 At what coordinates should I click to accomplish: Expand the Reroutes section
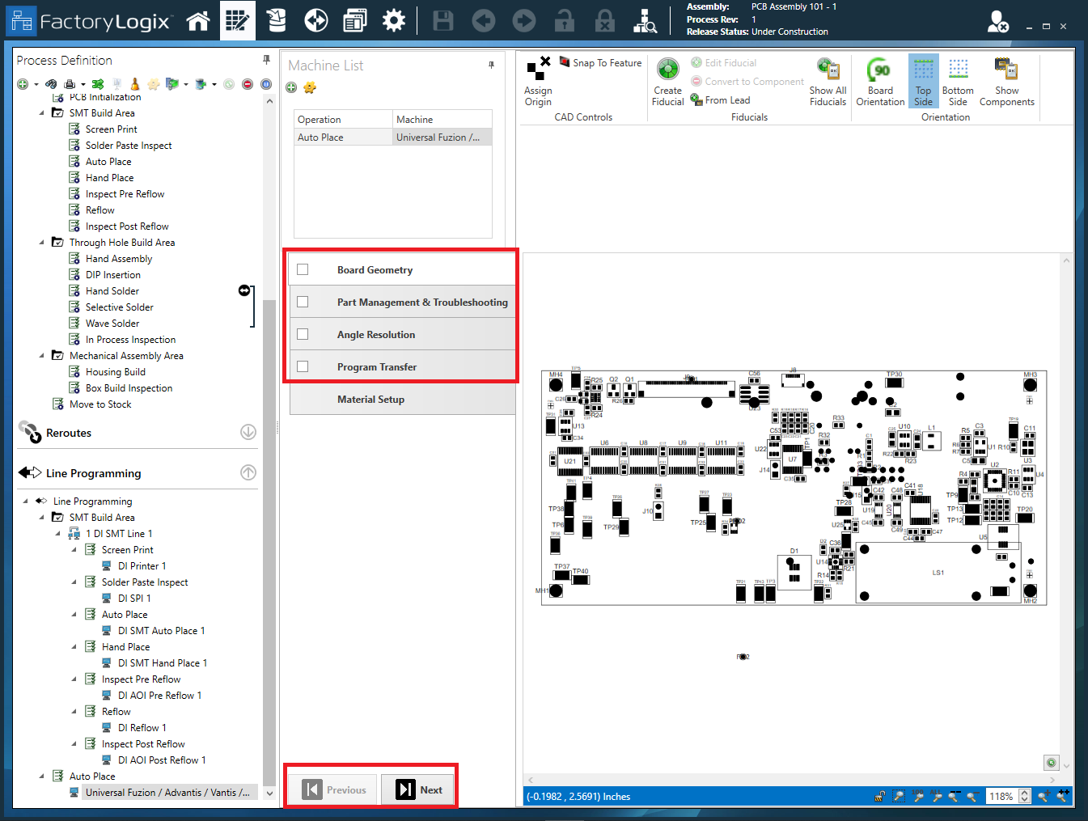pyautogui.click(x=248, y=433)
